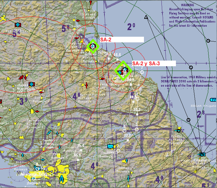Screen dimensions: 217x188
Task: Click the cyan army unit icon near Chuncheon
Action: point(110,146)
